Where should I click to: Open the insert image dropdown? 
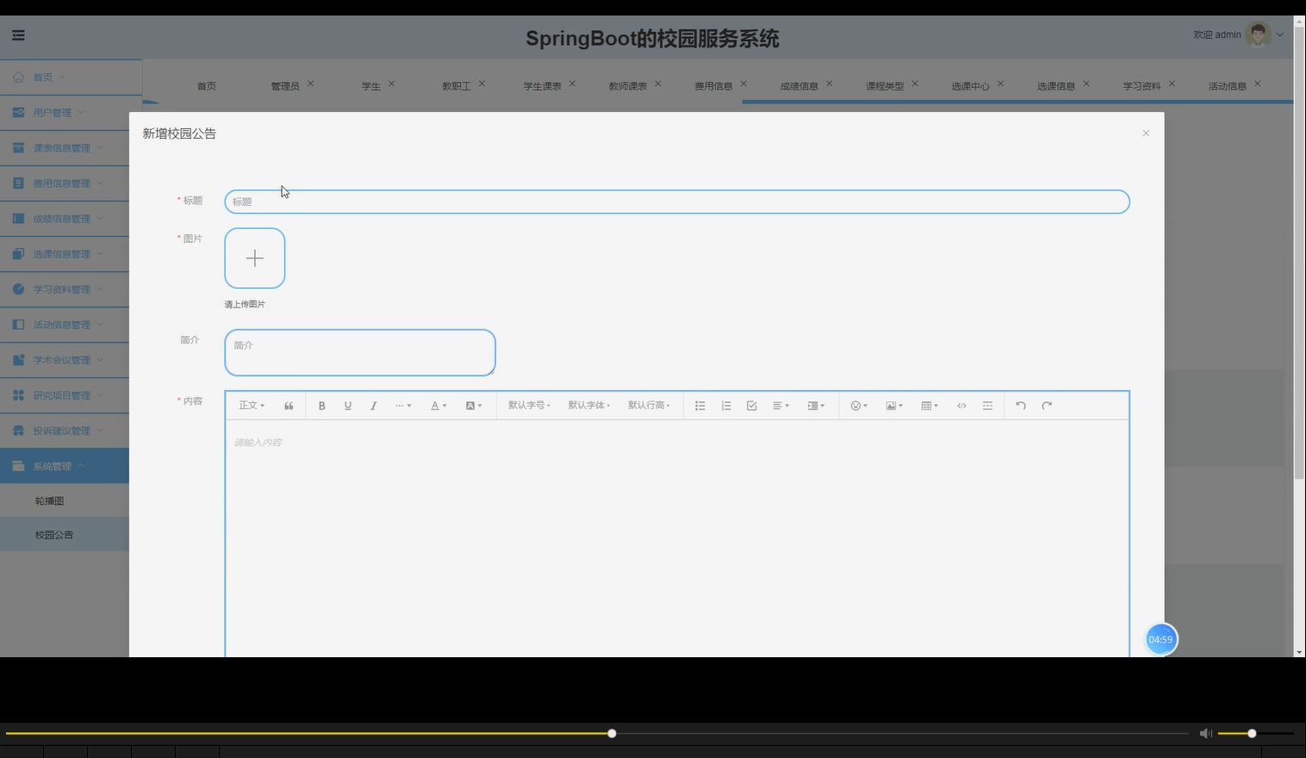(894, 406)
